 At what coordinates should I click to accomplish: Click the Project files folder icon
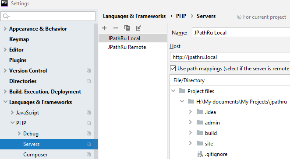pos(182,91)
